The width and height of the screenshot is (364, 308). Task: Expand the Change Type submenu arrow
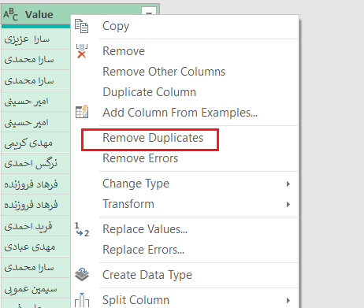[288, 184]
